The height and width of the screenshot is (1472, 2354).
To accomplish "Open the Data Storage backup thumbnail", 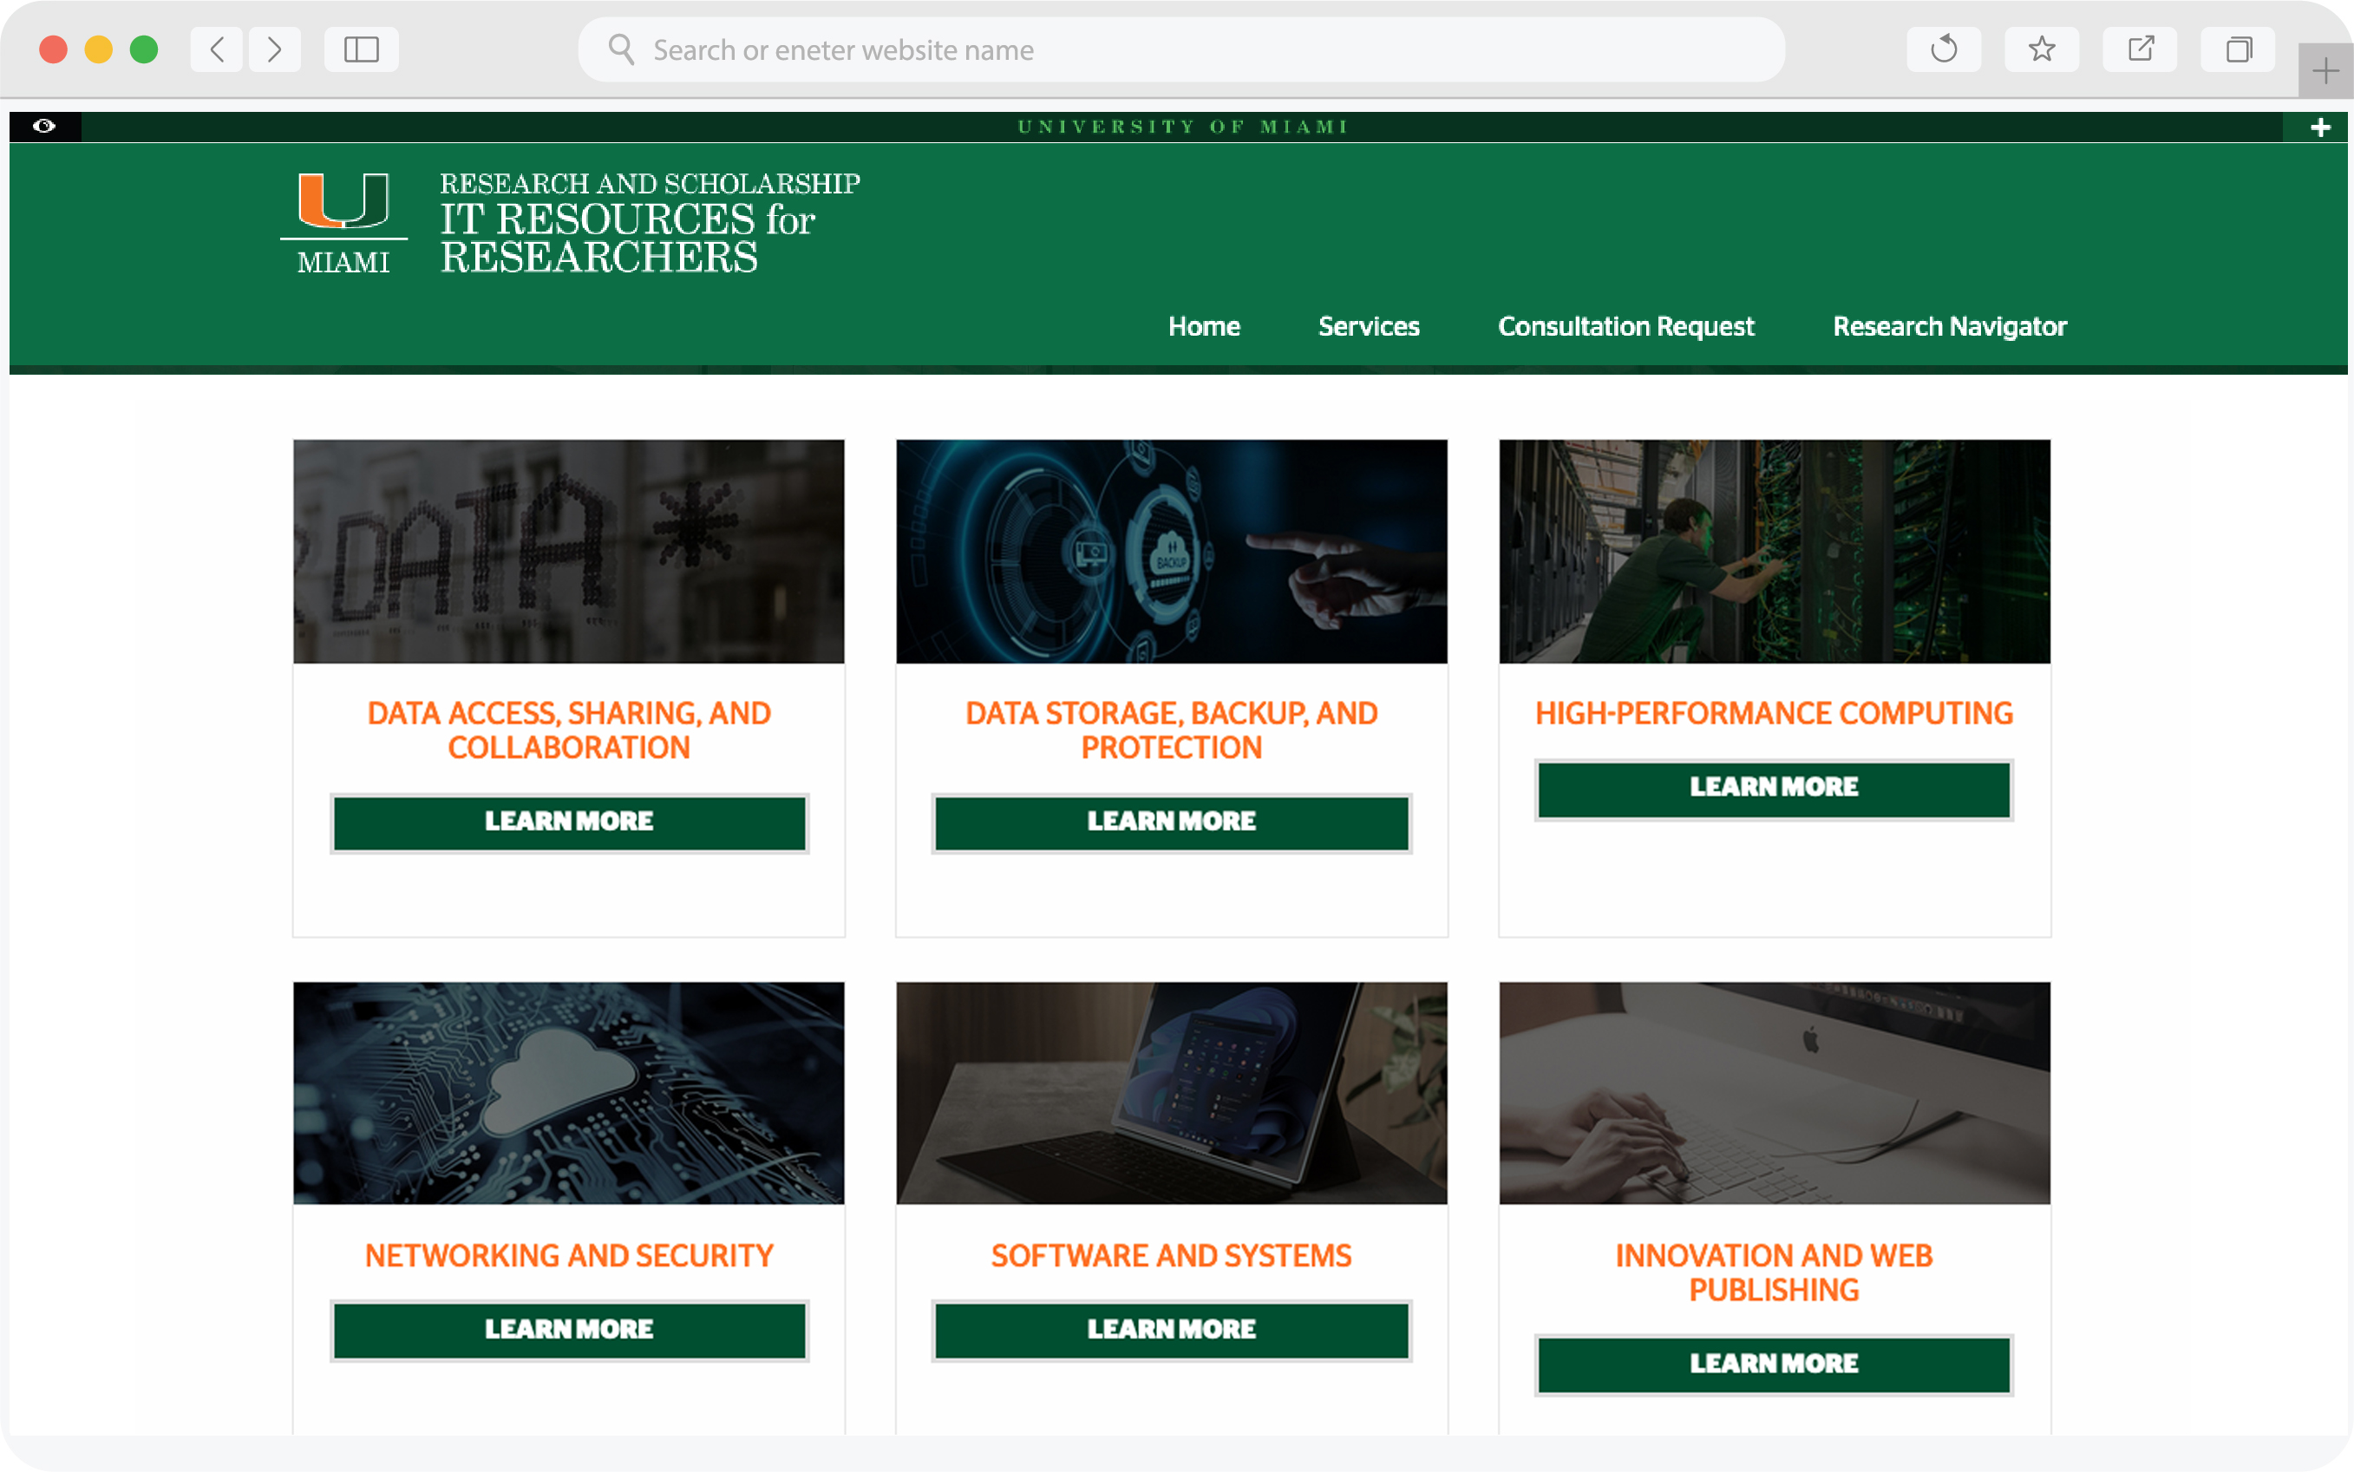I will [x=1171, y=551].
